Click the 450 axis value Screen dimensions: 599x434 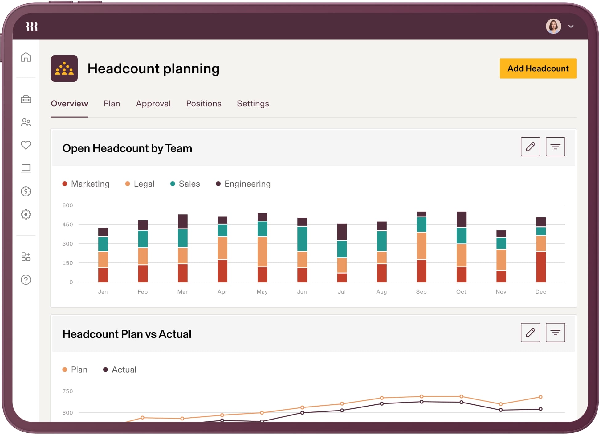(67, 225)
